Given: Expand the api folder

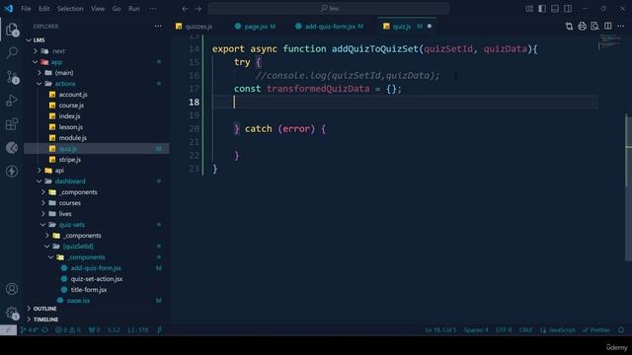Looking at the screenshot, I should pyautogui.click(x=39, y=171).
